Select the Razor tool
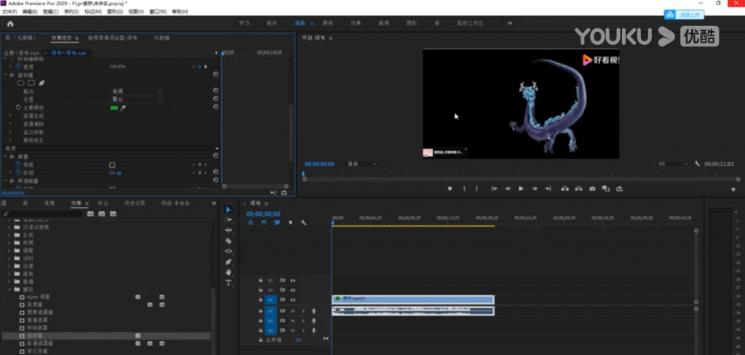 tap(228, 241)
